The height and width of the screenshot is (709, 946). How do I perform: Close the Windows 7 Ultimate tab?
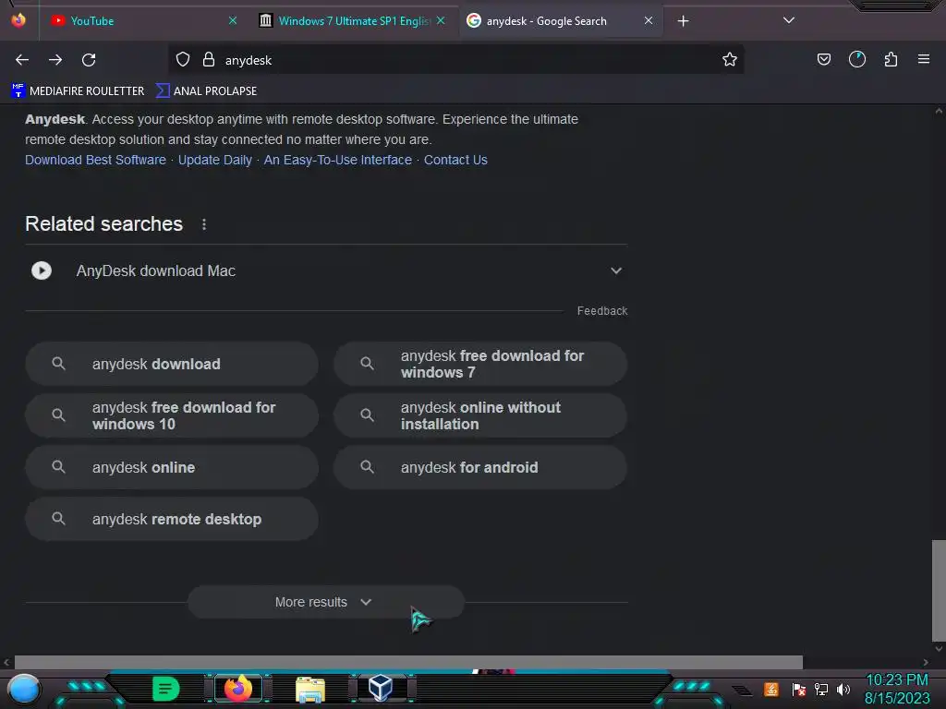pyautogui.click(x=441, y=20)
